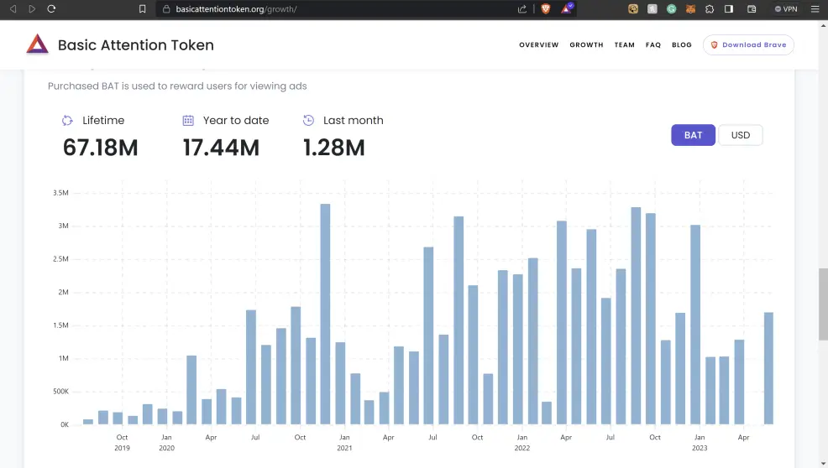Viewport: 828px width, 468px height.
Task: View site security lock info
Action: point(166,9)
